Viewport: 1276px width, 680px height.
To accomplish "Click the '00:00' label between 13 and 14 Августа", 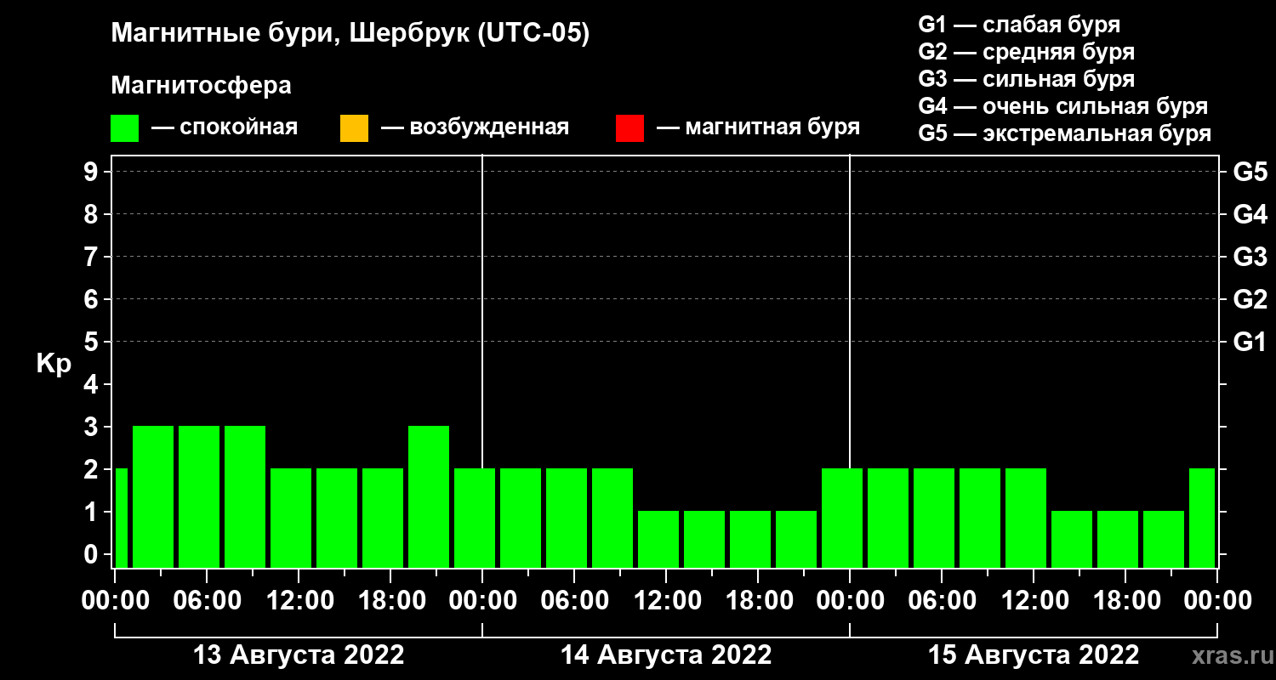I will (482, 600).
